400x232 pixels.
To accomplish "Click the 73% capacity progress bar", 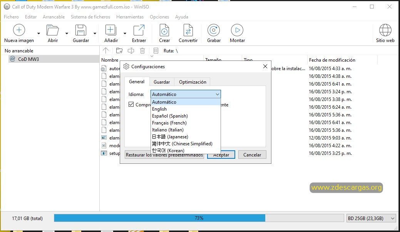I will 199,218.
